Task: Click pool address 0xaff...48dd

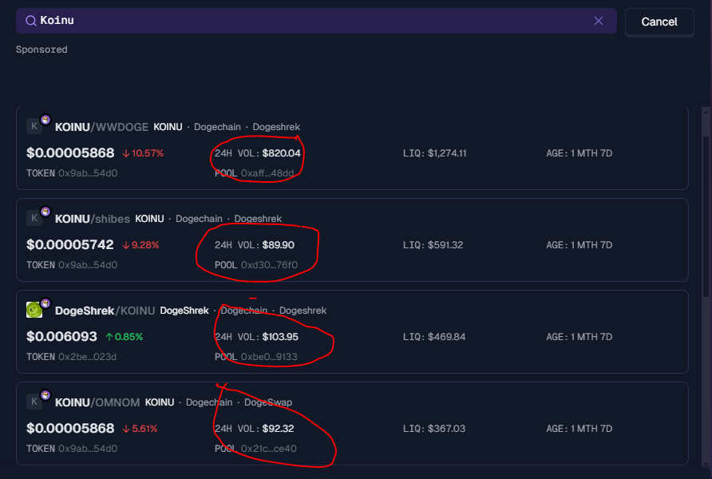Action: (x=267, y=173)
